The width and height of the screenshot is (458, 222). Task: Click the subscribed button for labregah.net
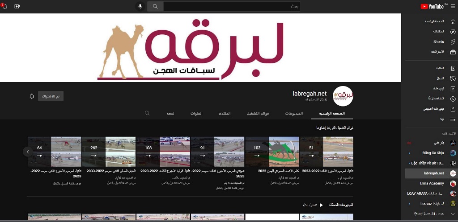(51, 96)
